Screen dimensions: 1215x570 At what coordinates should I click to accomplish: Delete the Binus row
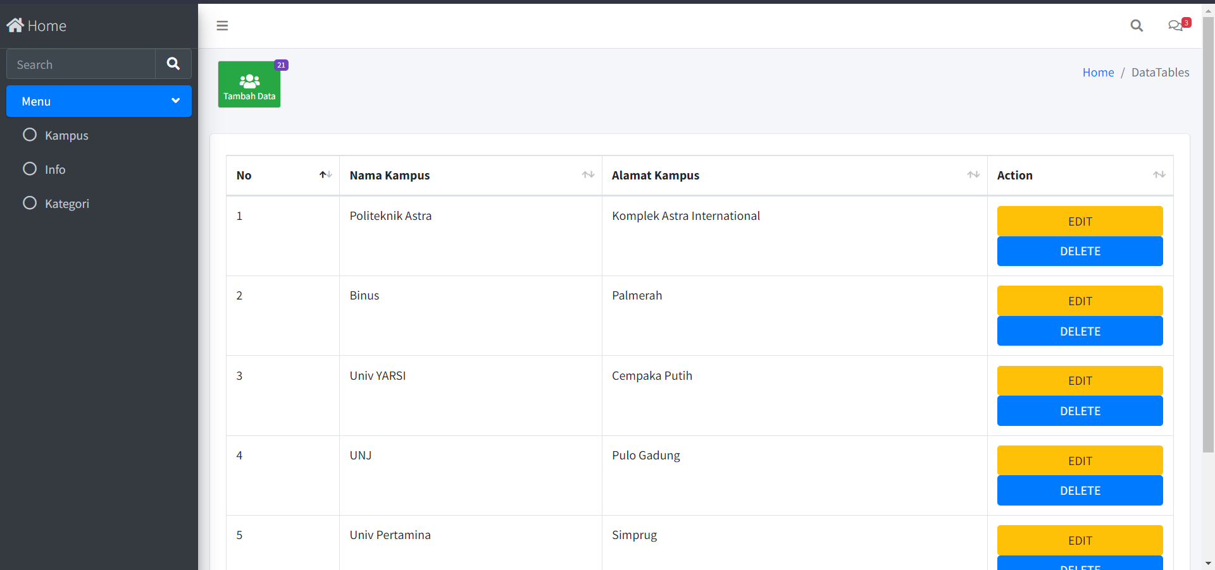(x=1080, y=331)
